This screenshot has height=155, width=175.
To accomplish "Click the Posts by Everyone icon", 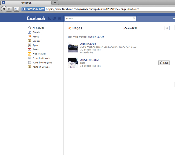I will 30,62.
